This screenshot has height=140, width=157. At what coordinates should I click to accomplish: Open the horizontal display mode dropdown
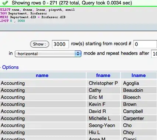(48, 54)
